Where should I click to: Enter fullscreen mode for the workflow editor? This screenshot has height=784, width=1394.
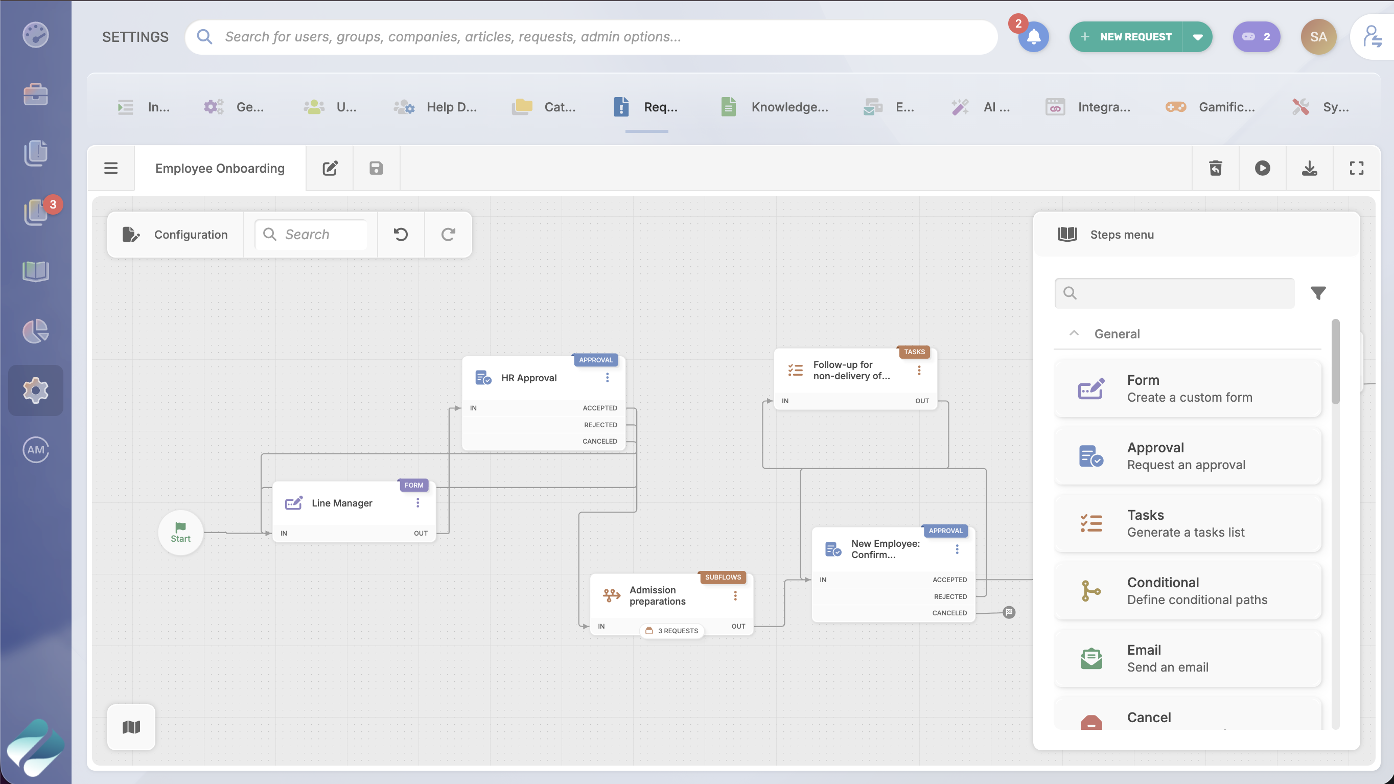tap(1356, 168)
